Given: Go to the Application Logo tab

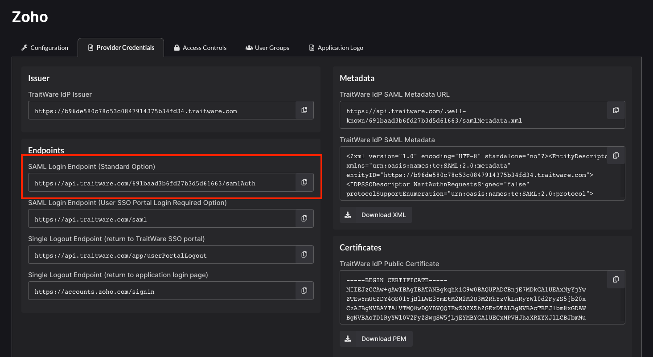Looking at the screenshot, I should 336,48.
